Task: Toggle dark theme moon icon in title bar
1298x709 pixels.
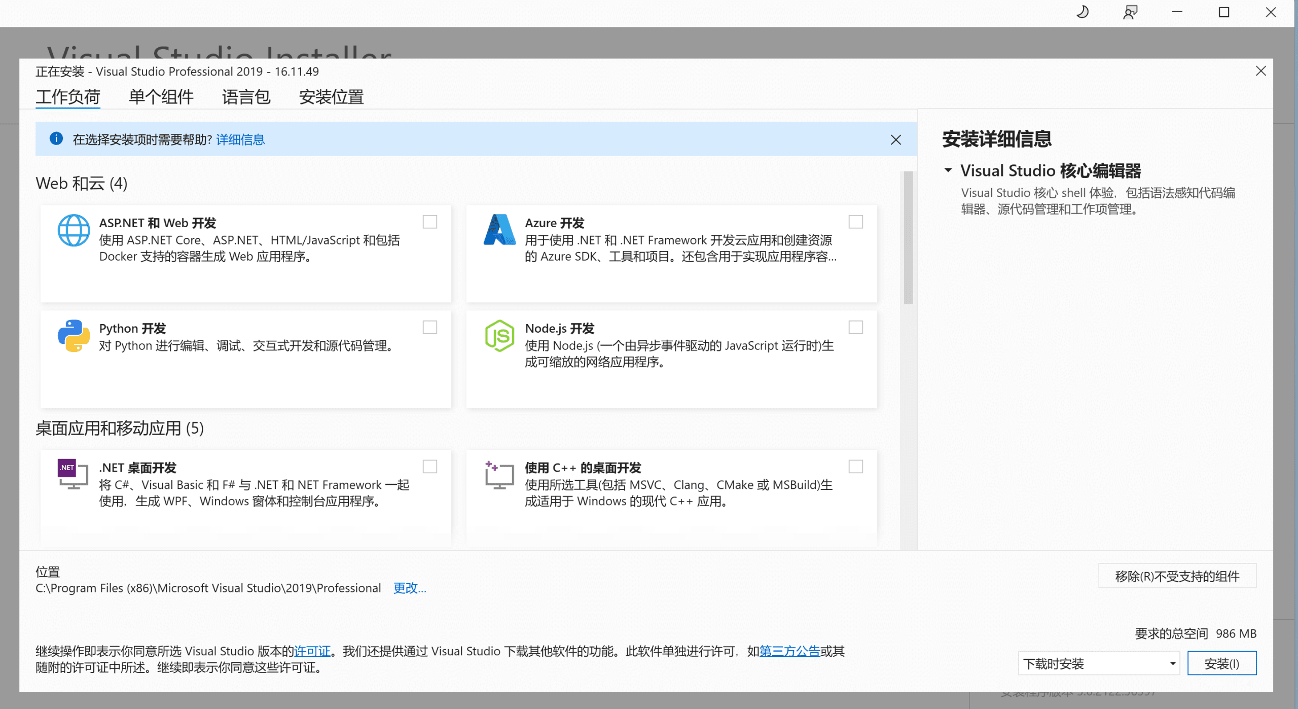Action: coord(1082,12)
